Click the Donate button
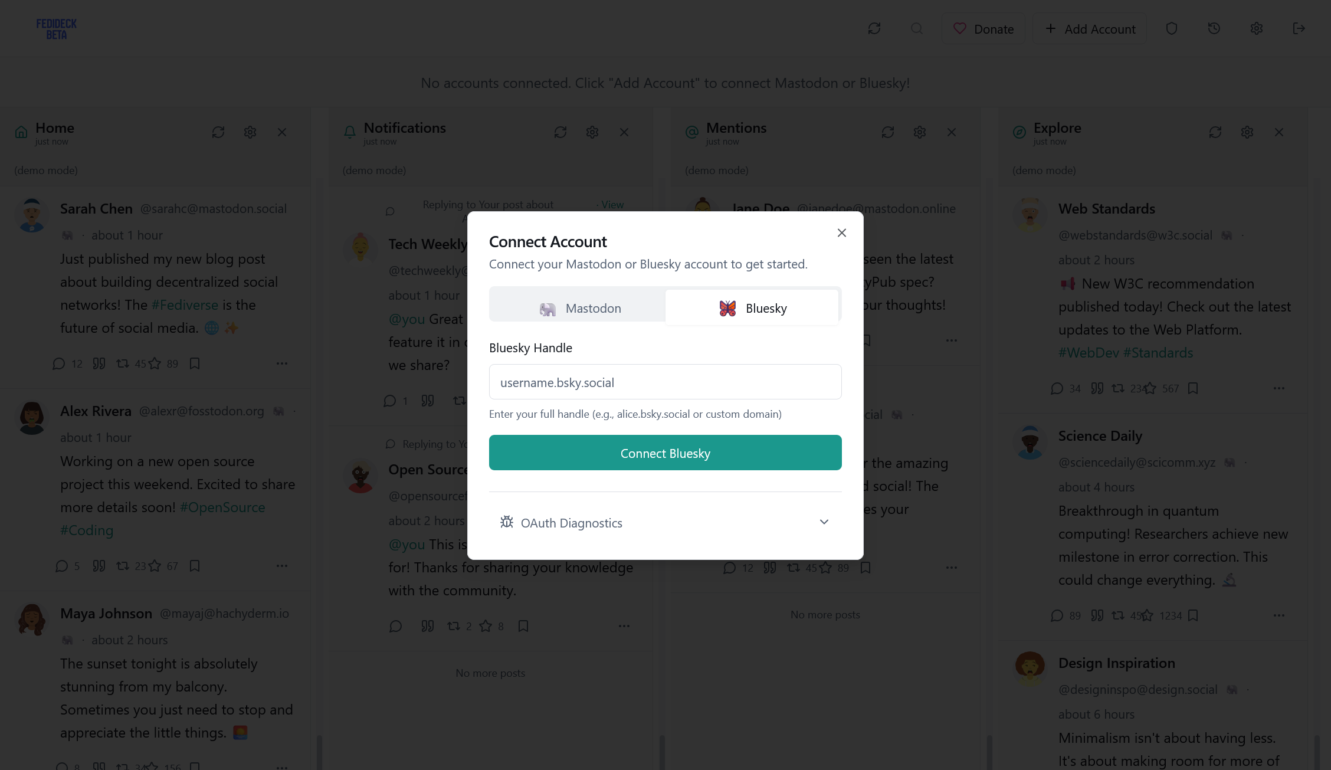The image size is (1331, 770). tap(984, 28)
